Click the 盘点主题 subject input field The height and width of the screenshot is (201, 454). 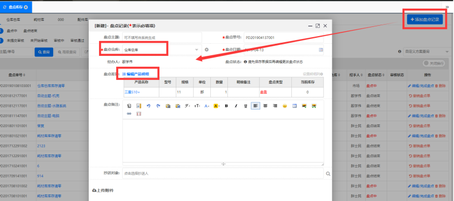click(x=162, y=38)
